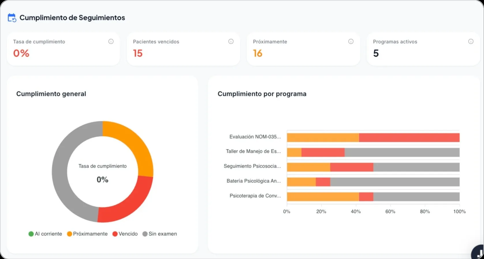Click the Pacientes vencidos count of 15
The height and width of the screenshot is (259, 484).
tap(138, 53)
